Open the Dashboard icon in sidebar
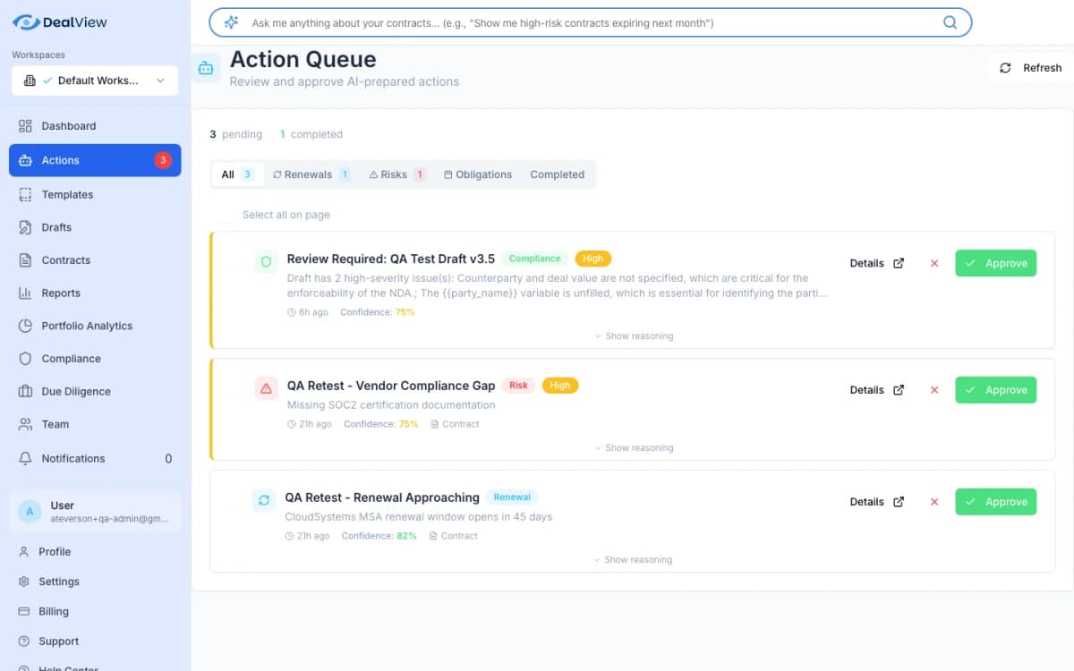This screenshot has width=1074, height=671. click(25, 126)
